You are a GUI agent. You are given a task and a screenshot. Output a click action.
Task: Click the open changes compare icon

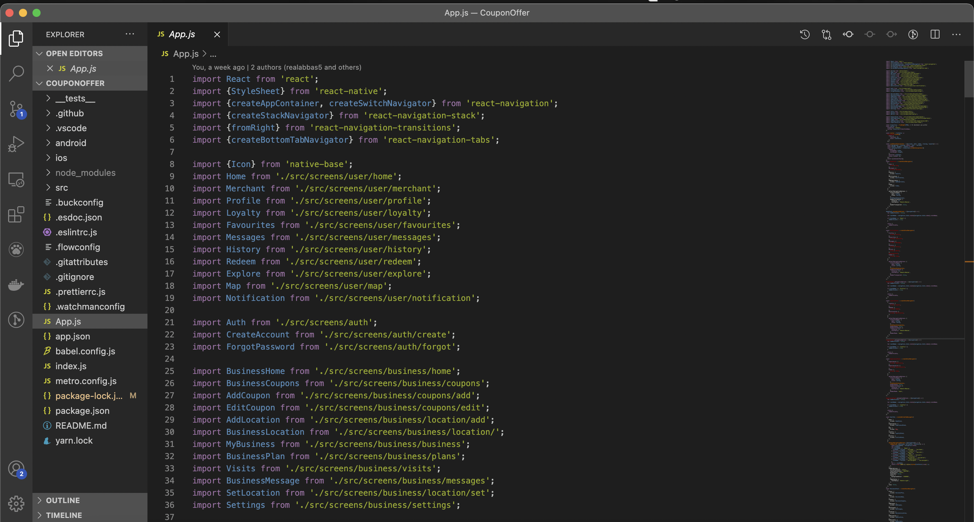(827, 34)
